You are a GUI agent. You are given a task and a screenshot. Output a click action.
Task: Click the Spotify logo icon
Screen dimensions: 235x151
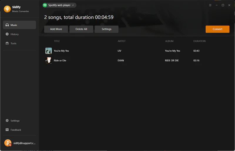(45, 5)
